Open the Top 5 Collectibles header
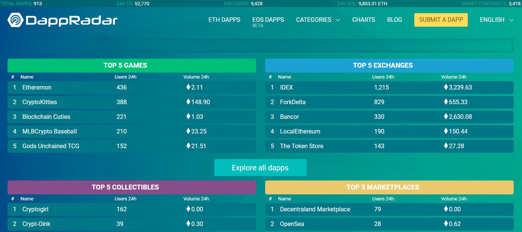The image size is (522, 232). click(x=131, y=187)
